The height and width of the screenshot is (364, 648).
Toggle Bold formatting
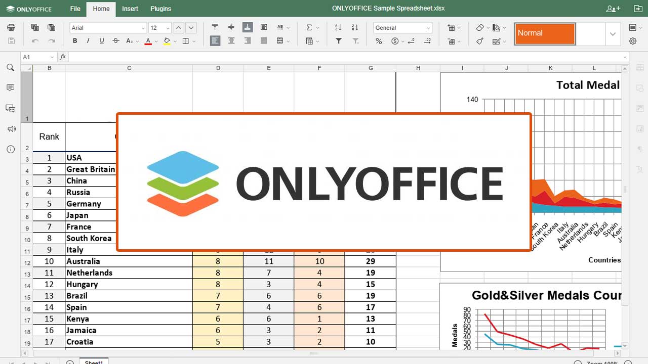point(75,41)
